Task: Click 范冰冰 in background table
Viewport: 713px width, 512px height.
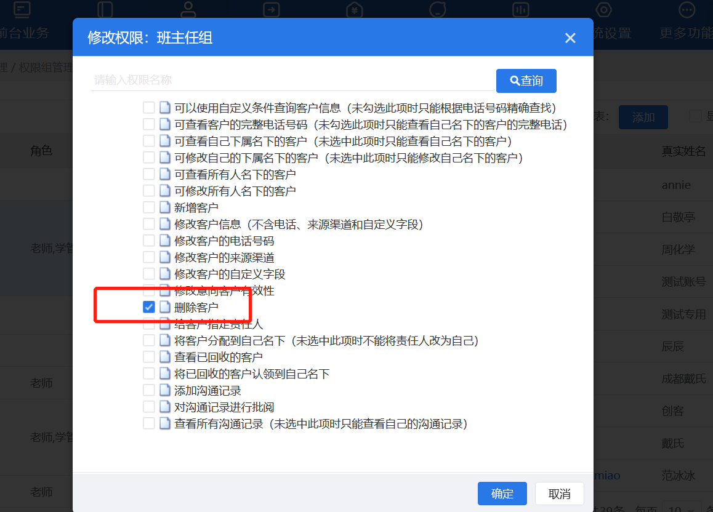Action: pos(678,475)
